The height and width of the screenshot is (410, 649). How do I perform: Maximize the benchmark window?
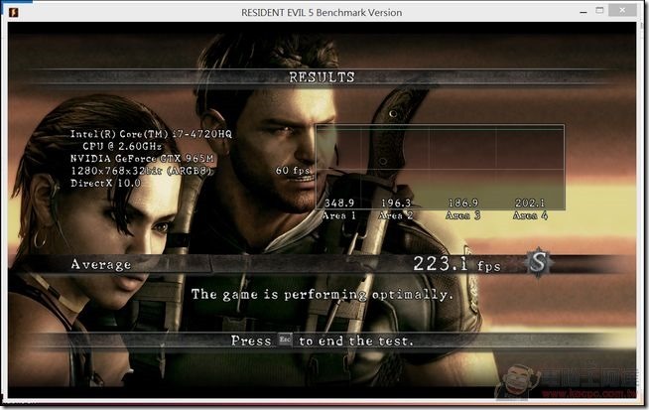click(599, 10)
